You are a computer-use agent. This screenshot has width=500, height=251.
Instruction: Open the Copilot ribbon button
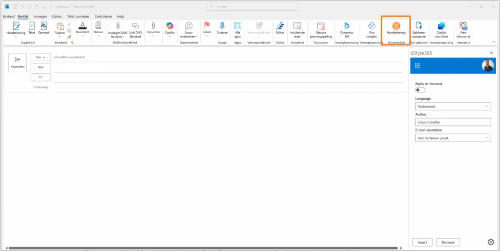click(169, 29)
